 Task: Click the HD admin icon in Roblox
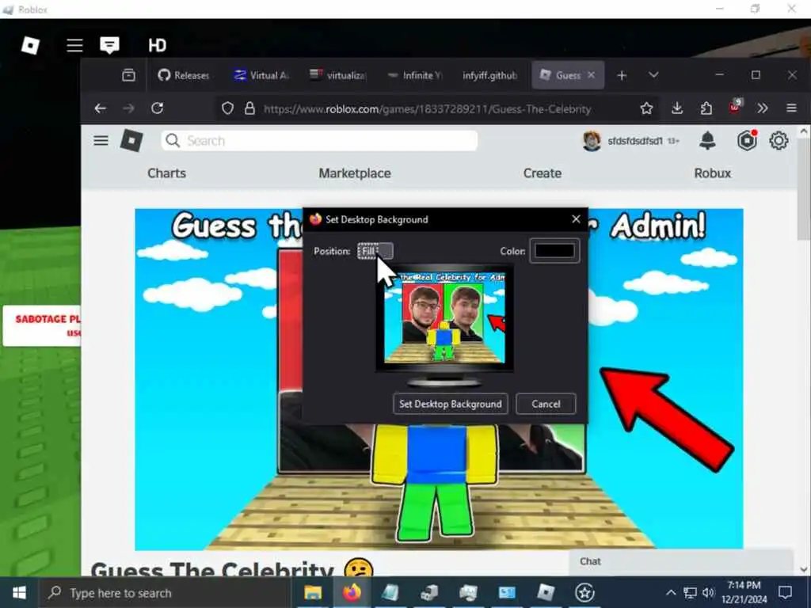(158, 45)
